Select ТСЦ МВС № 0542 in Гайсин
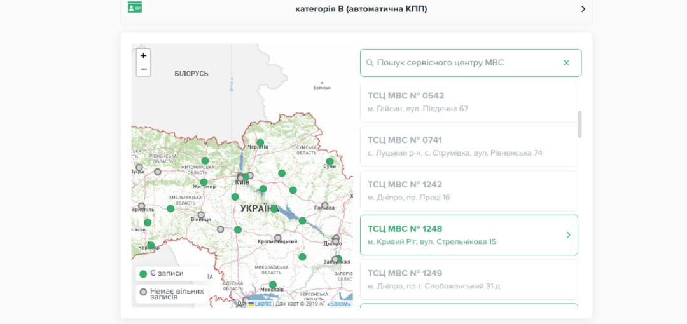Image resolution: width=687 pixels, height=324 pixels. (469, 102)
